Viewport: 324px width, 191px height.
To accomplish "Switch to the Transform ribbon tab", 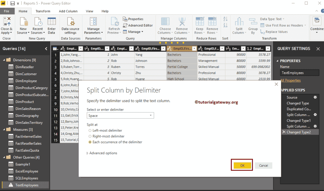I will pyautogui.click(x=43, y=11).
